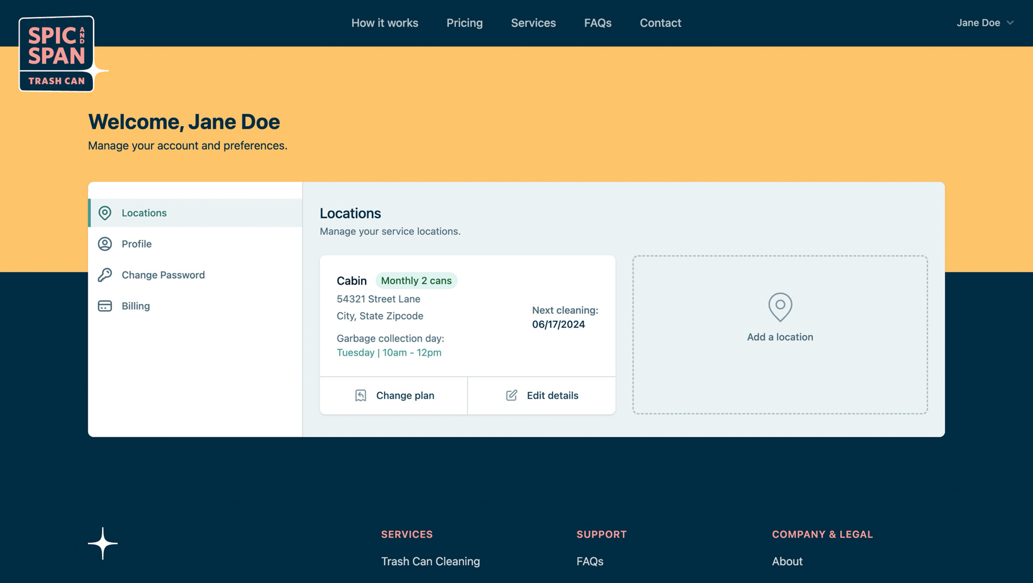The image size is (1033, 583).
Task: Go to the Pricing page
Action: click(464, 23)
